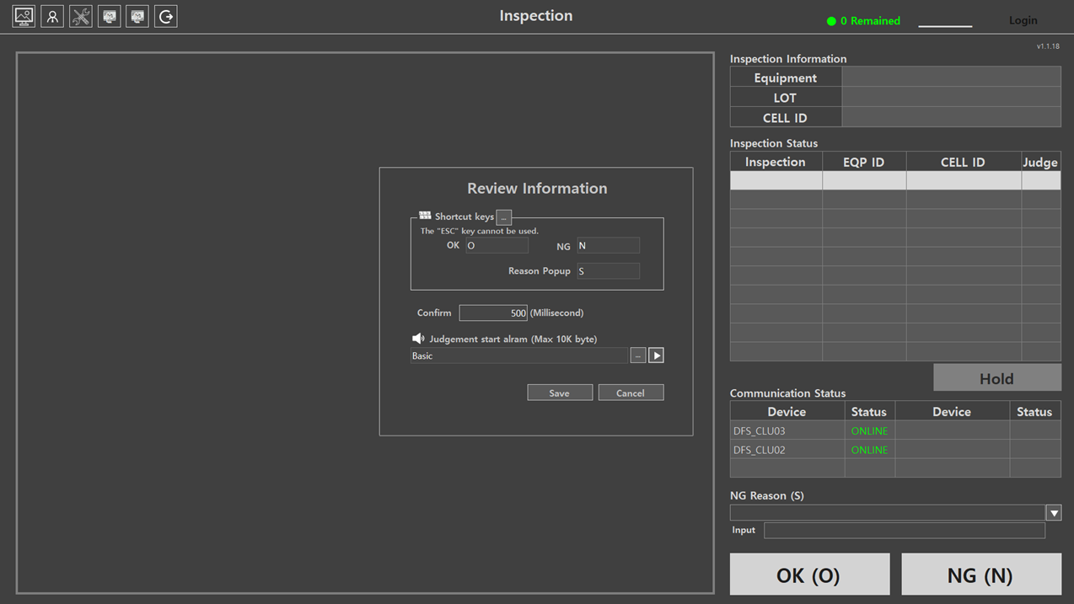Viewport: 1074px width, 604px height.
Task: Click the exit arrow icon in toolbar
Action: click(x=166, y=16)
